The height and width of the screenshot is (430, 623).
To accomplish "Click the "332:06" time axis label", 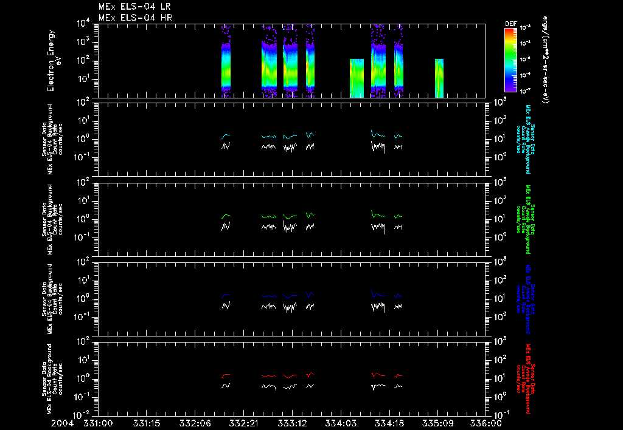I will (195, 424).
